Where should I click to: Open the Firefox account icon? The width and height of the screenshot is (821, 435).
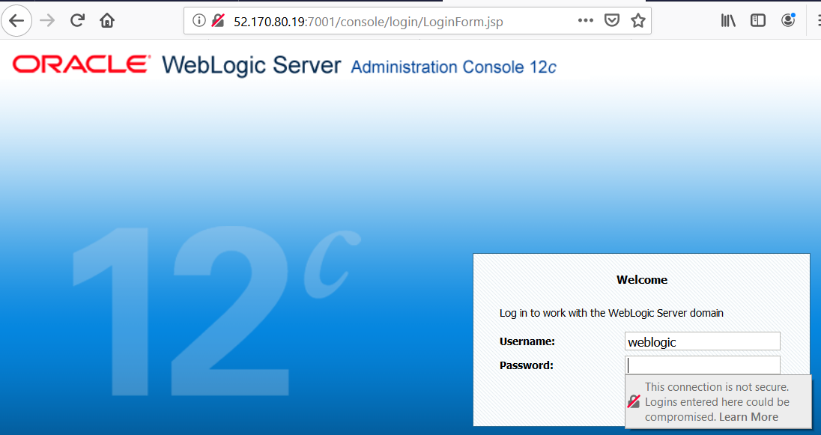coord(788,20)
